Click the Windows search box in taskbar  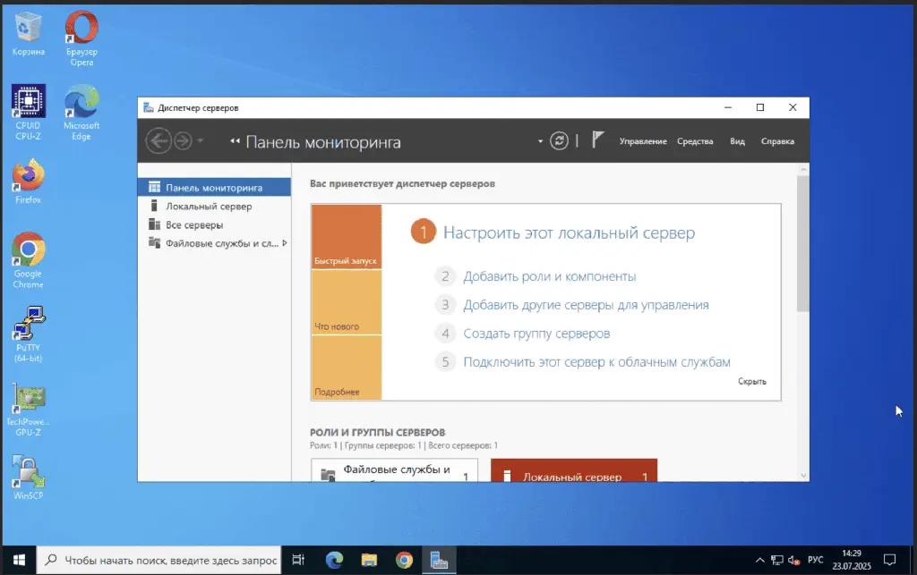(161, 560)
